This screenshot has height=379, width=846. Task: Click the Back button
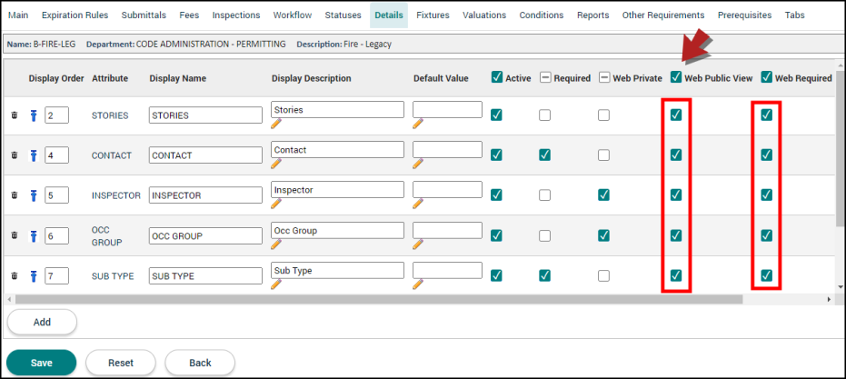click(200, 363)
